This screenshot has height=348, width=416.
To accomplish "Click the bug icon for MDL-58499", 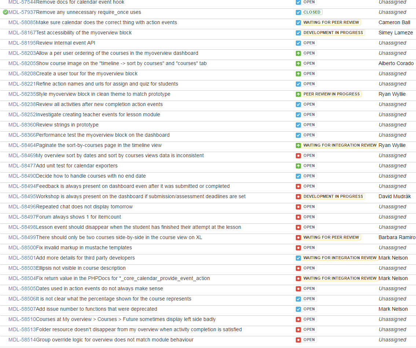I will point(298,238).
